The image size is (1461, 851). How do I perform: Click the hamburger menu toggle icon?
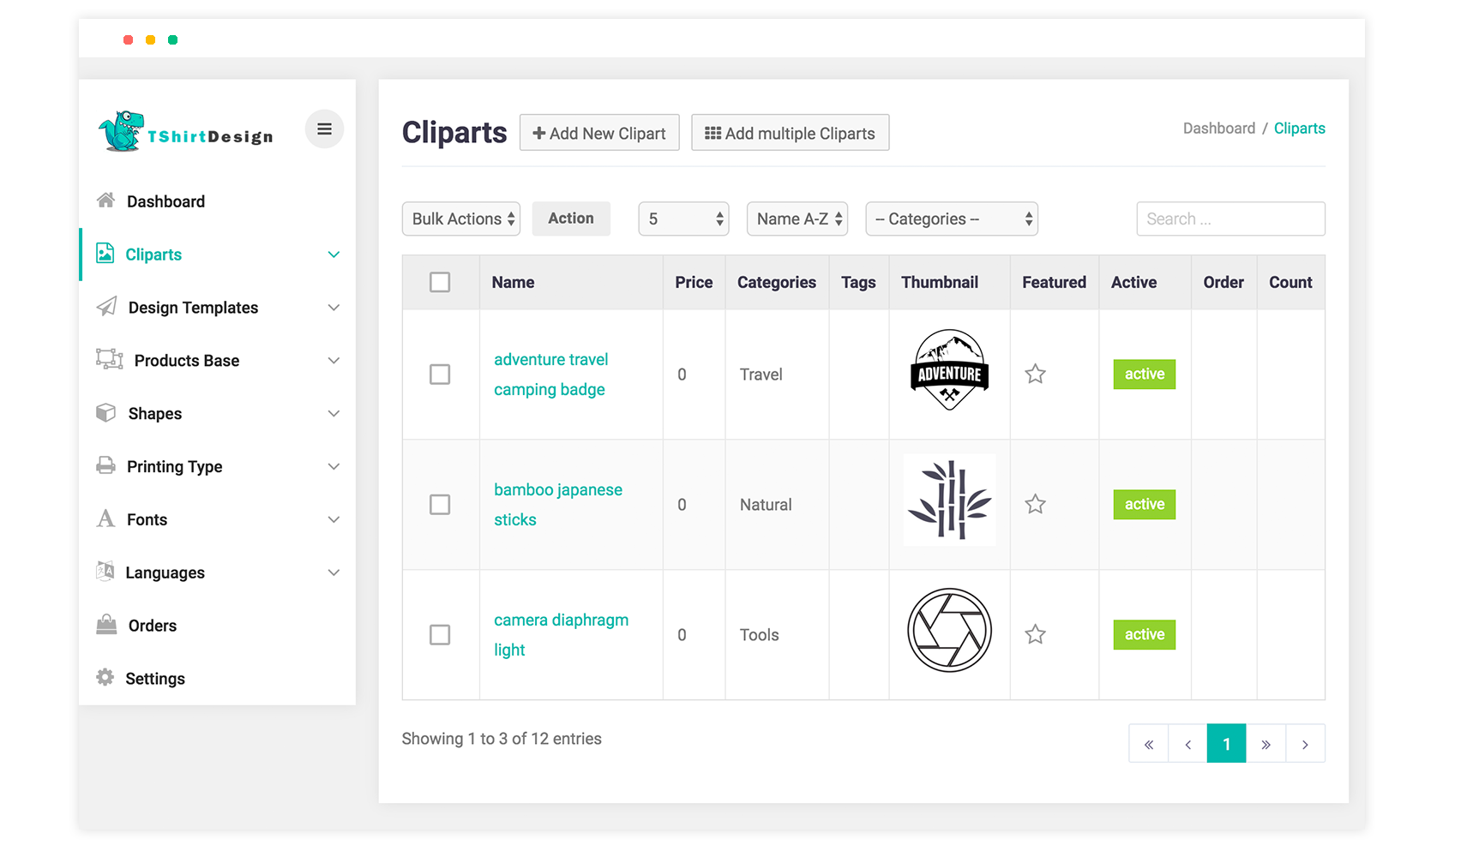point(324,129)
